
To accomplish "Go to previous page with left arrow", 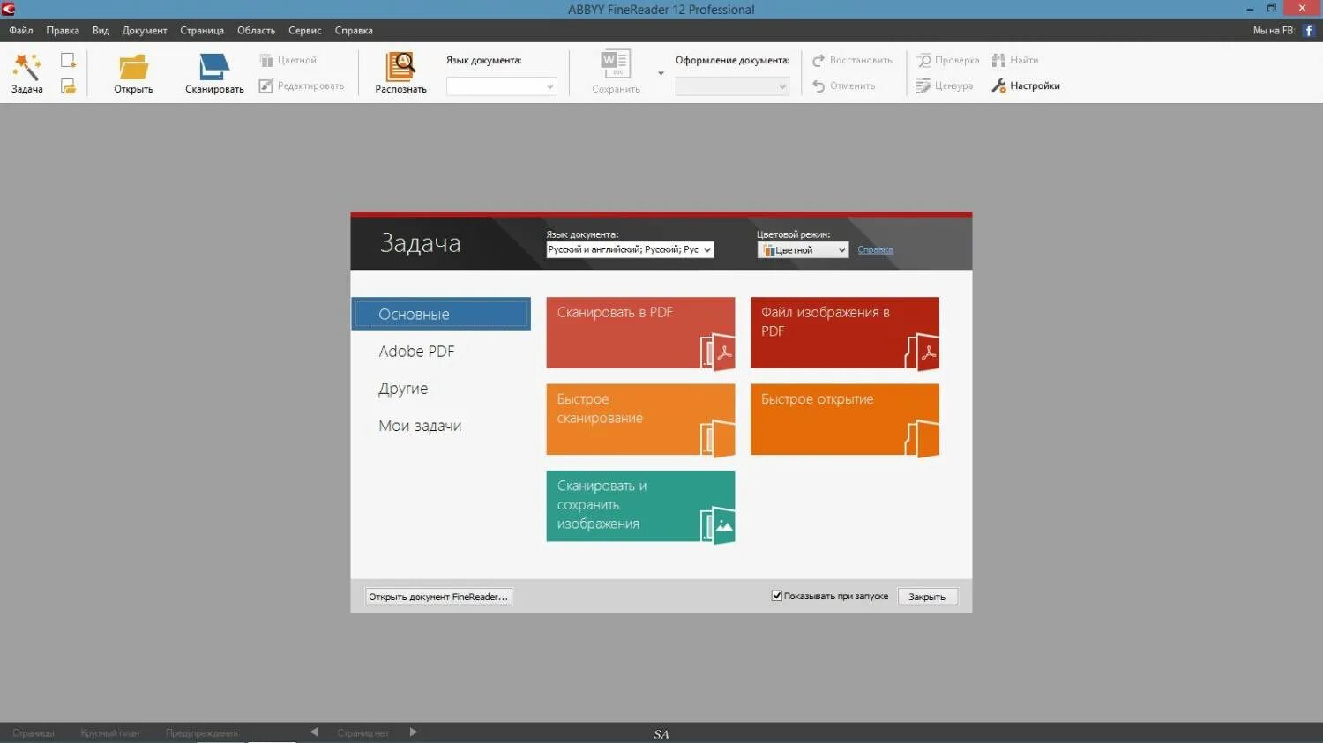I will [314, 732].
